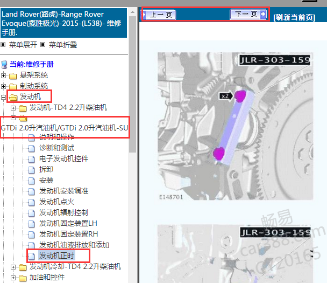The height and width of the screenshot is (283, 327).
Task: Click document icon for 诊断和测试
Action: pyautogui.click(x=32, y=148)
